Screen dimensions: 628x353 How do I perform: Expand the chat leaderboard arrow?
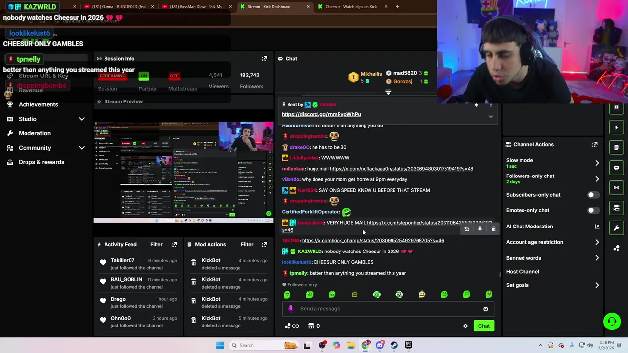(388, 92)
